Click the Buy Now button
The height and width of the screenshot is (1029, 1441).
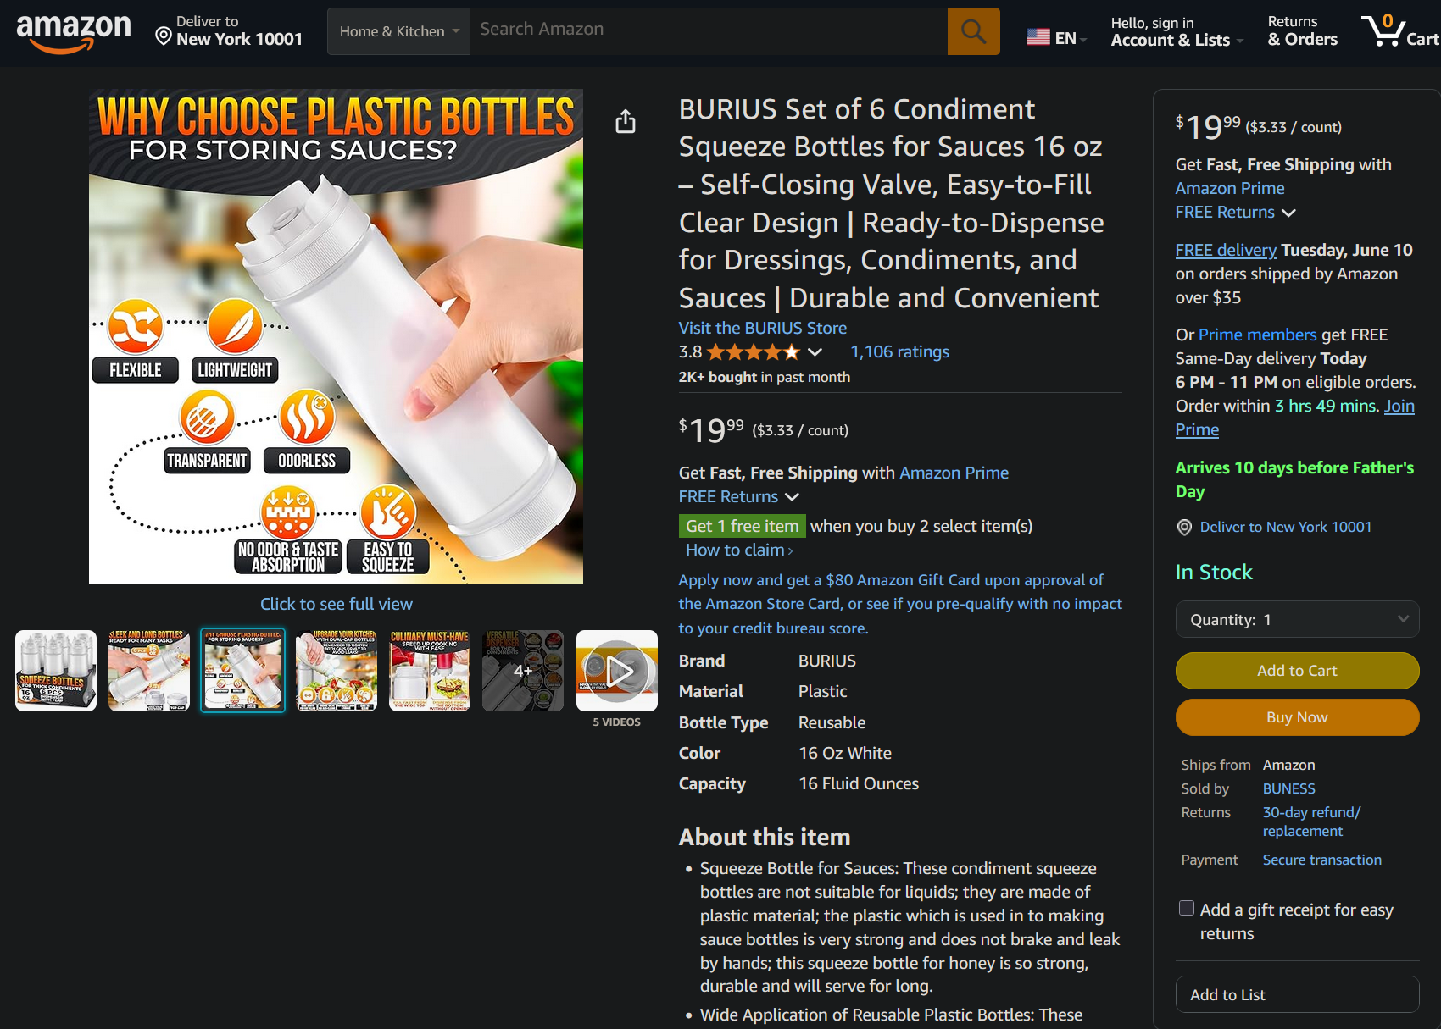tap(1297, 717)
